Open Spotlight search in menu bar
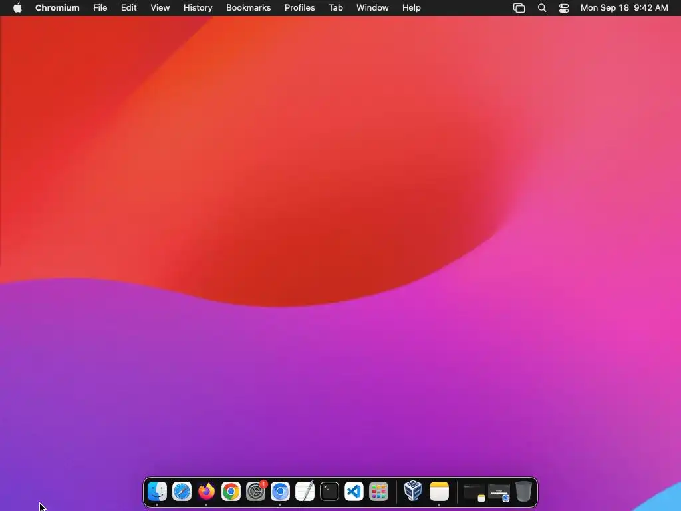Image resolution: width=681 pixels, height=511 pixels. click(x=542, y=7)
